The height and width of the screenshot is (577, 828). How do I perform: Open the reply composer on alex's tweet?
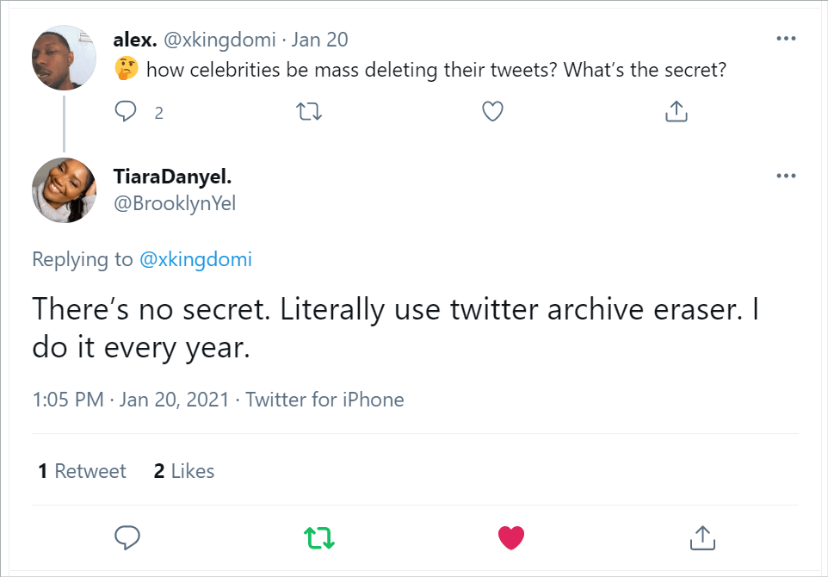126,111
